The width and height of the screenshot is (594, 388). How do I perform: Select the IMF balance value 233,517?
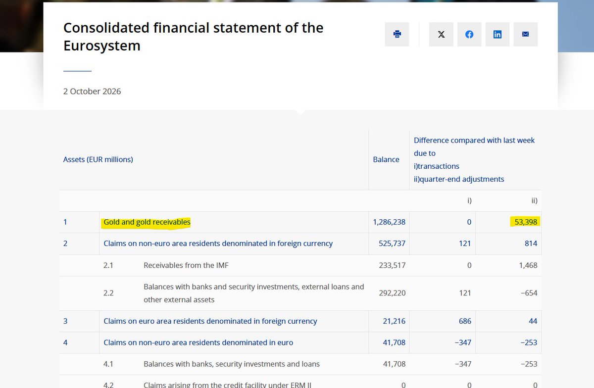click(x=392, y=265)
